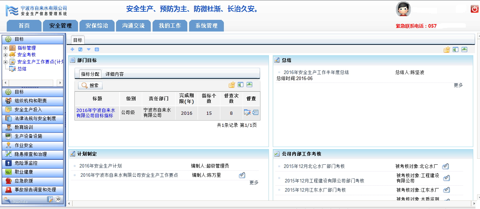Open the 法律法规与安全制度 sidebar module
This screenshot has width=480, height=209.
coord(33,119)
